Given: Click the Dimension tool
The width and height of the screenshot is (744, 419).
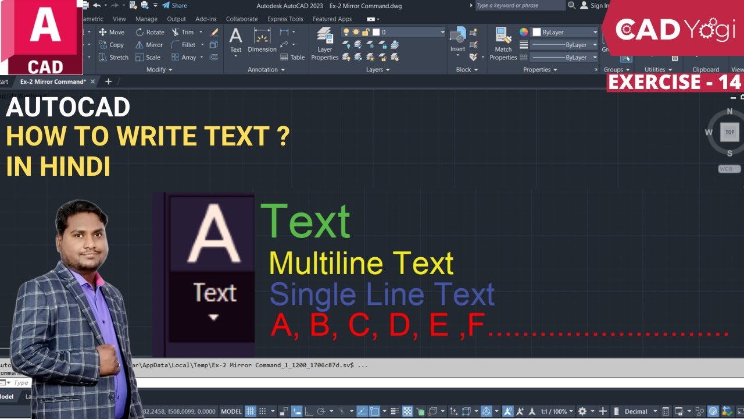Looking at the screenshot, I should tap(262, 40).
